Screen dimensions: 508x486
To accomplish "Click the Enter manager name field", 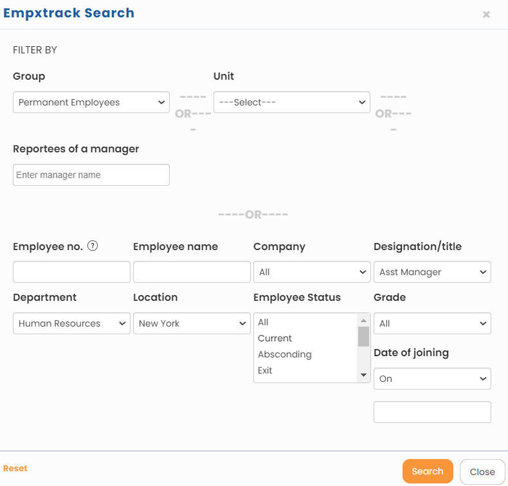I will pos(91,175).
